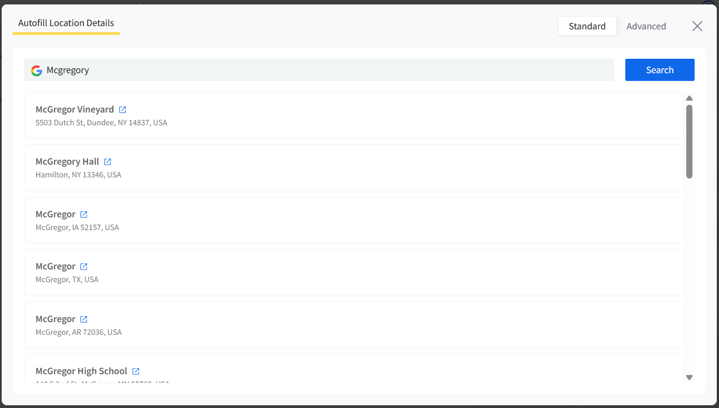Open McGregor Vineyard external link icon

[x=123, y=110]
